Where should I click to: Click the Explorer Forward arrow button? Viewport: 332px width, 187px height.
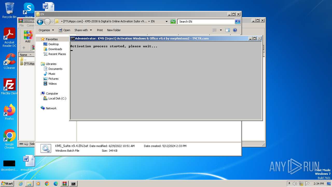[x=47, y=22]
